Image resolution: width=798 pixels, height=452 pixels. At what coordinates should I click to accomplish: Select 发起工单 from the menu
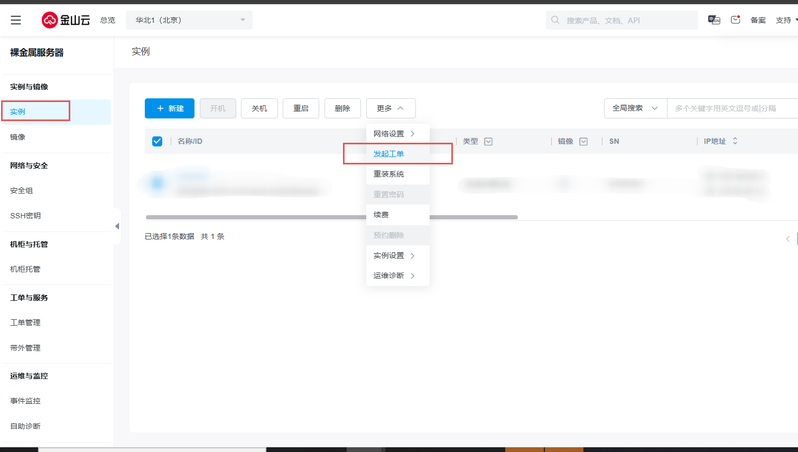coord(397,154)
